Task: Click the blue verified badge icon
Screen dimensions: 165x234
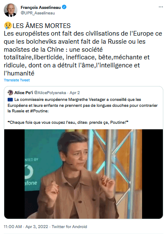Action: 64,7
